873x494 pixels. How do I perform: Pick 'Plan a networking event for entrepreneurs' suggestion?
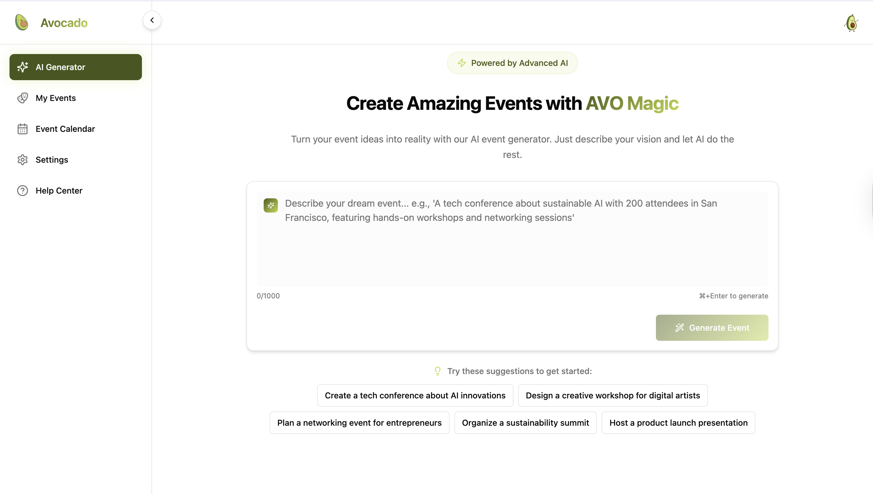(359, 423)
